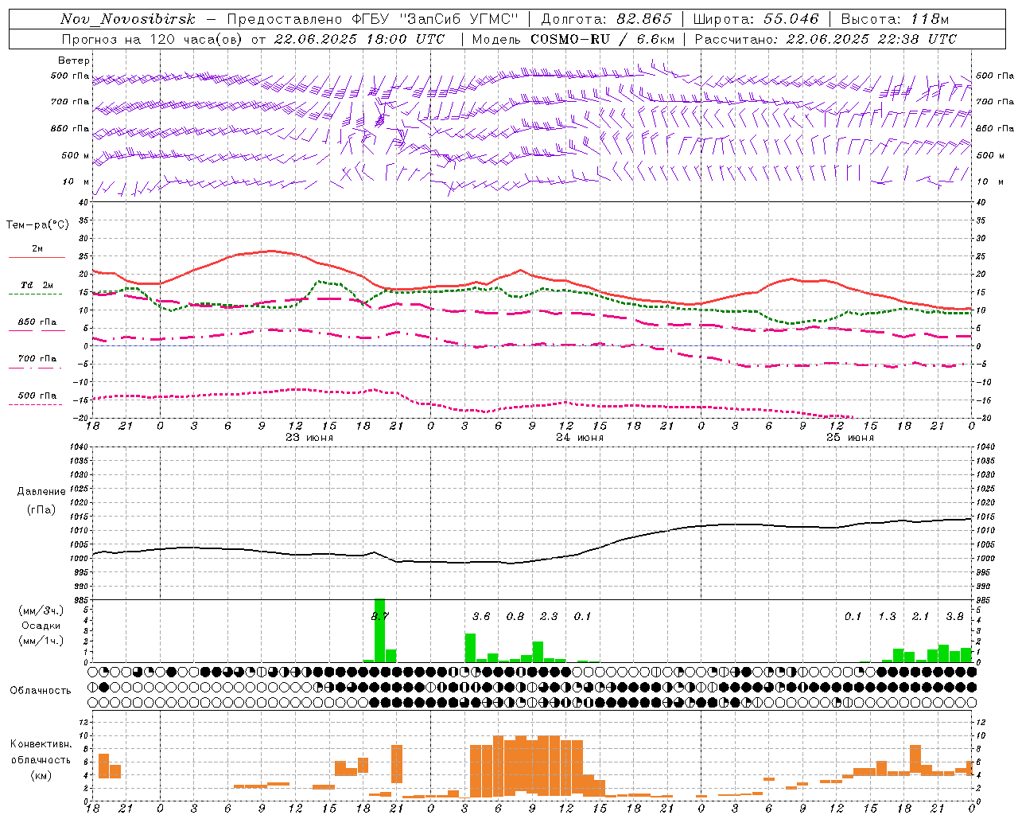
Task: Click the 2м temperature legend entry
Action: (x=37, y=248)
